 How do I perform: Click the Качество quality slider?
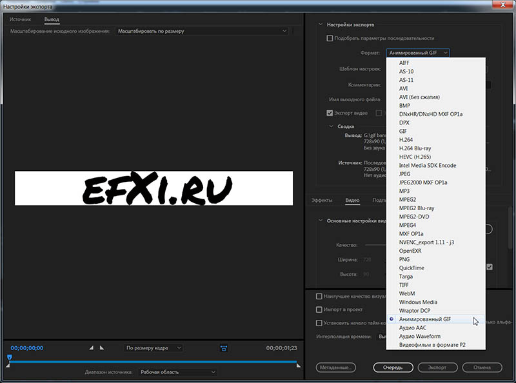pos(375,245)
